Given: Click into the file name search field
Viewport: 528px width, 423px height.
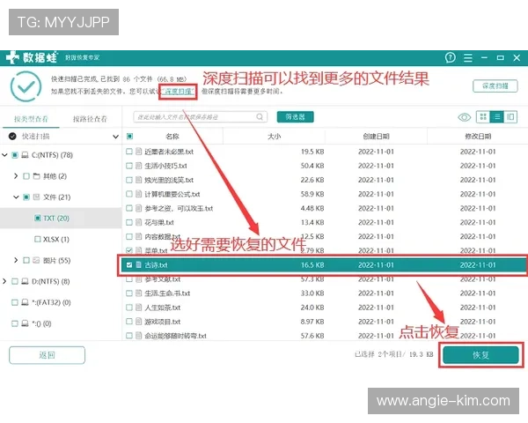Looking at the screenshot, I should point(201,117).
